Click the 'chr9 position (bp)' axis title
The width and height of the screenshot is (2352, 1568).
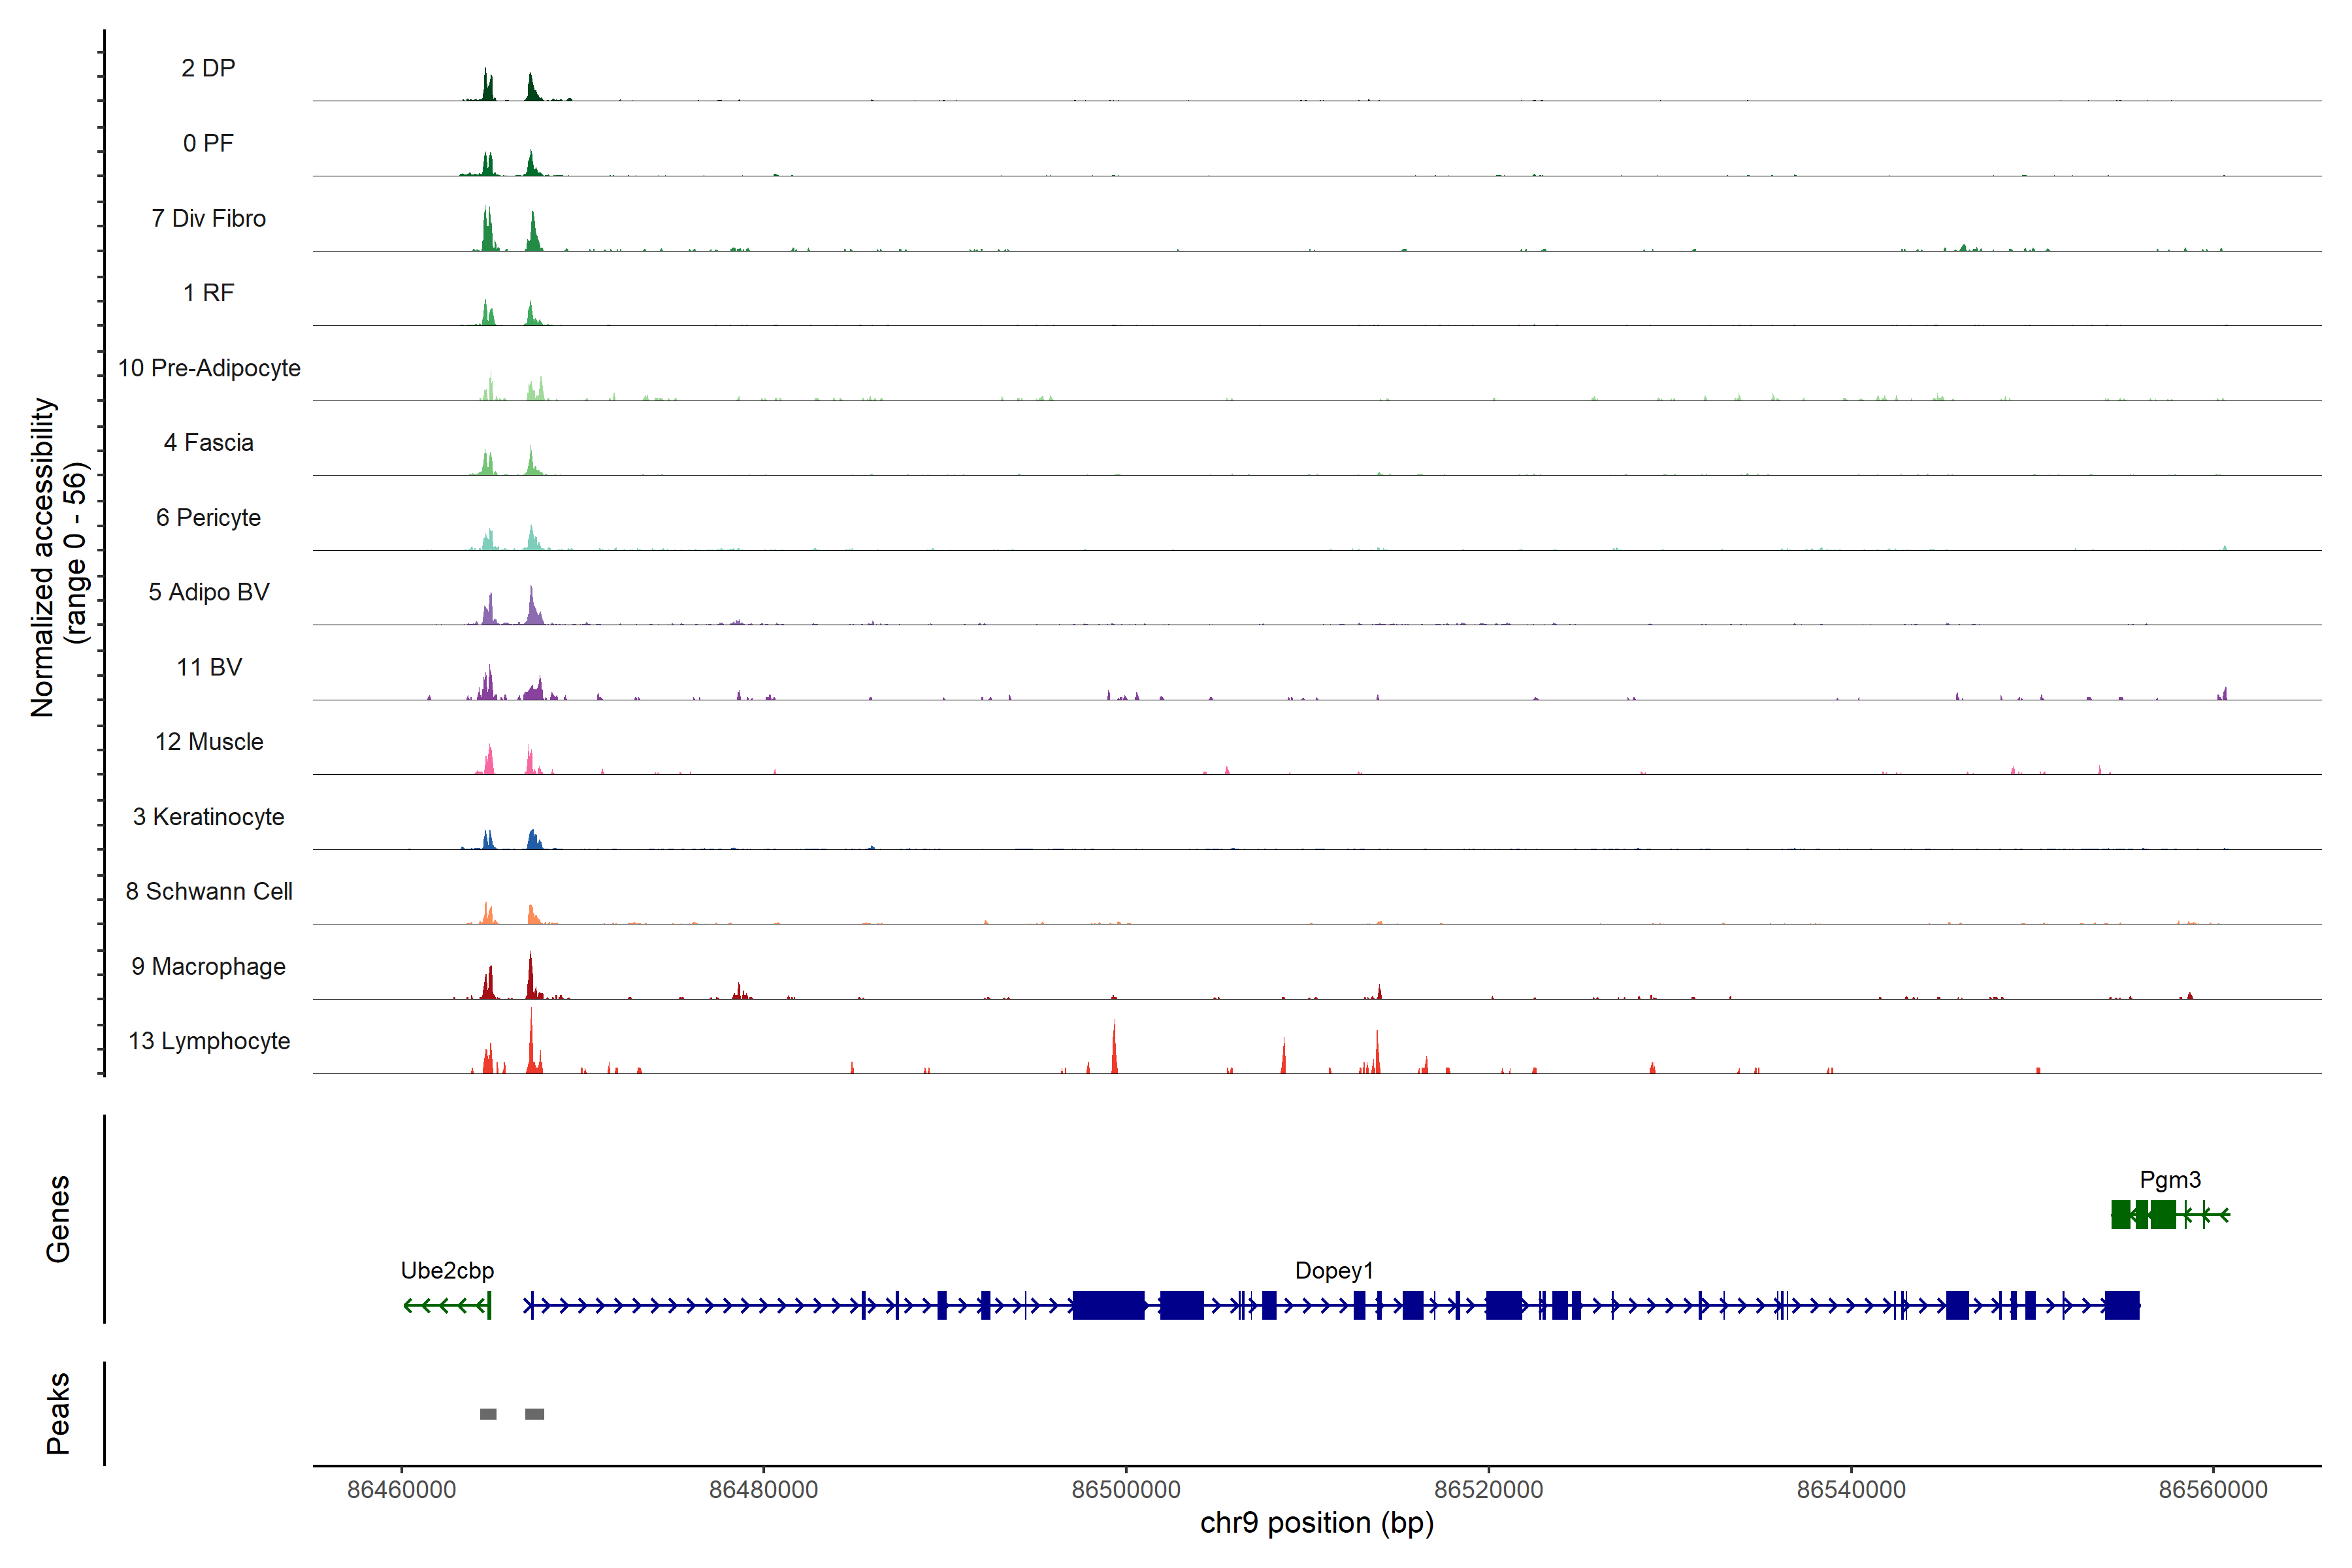coord(1316,1523)
